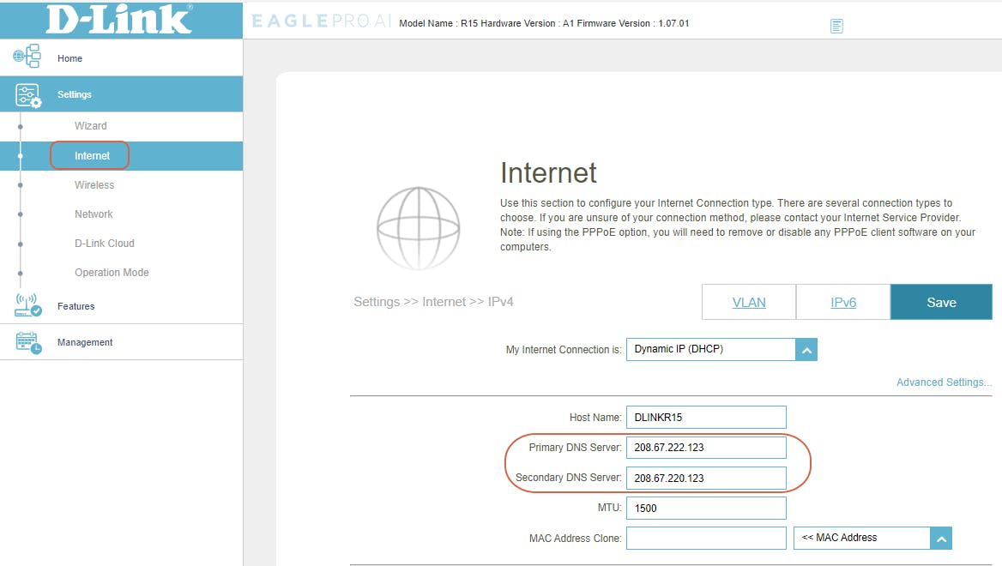Open the Wireless settings menu item
Viewport: 1002px width, 566px height.
coord(94,184)
